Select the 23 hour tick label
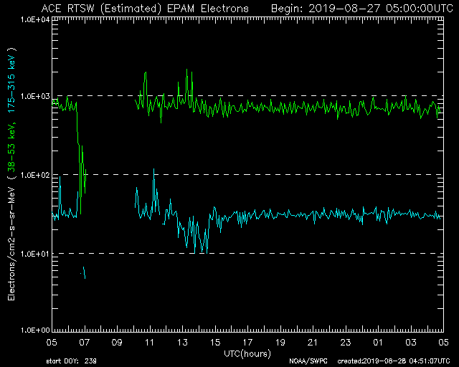This screenshot has width=459, height=367. (x=346, y=343)
